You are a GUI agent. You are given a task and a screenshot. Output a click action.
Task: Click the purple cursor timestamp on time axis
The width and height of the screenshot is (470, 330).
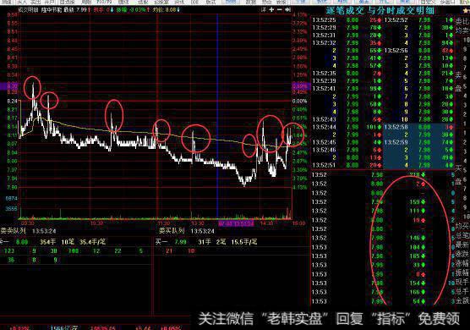click(x=236, y=223)
